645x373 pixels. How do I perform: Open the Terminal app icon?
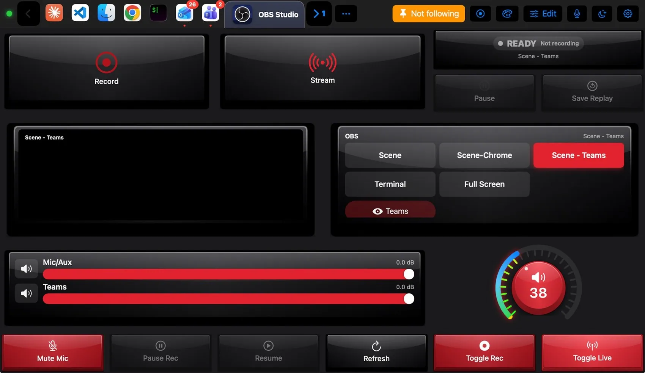158,13
